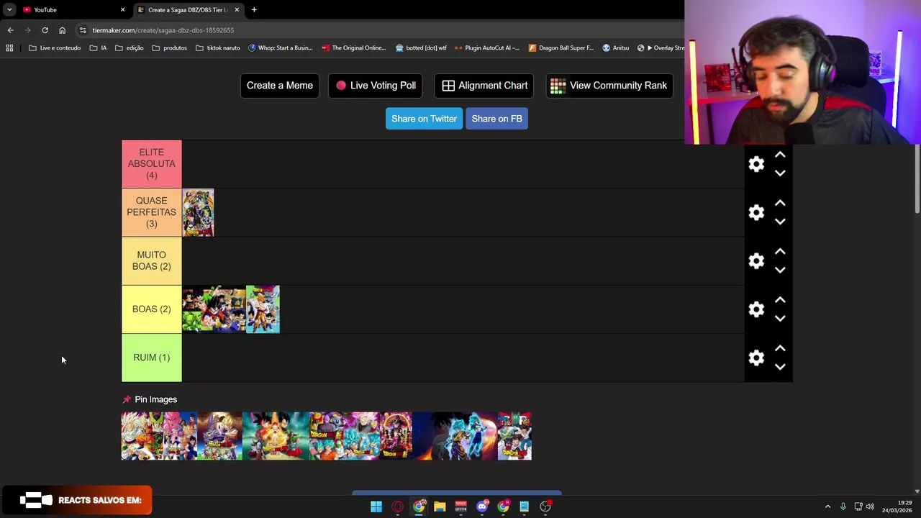Start a Live Voting Poll
The width and height of the screenshot is (921, 518).
[x=376, y=86]
